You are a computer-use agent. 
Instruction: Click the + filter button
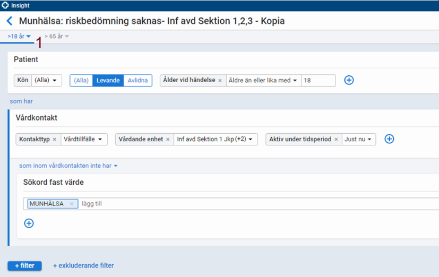pyautogui.click(x=24, y=266)
